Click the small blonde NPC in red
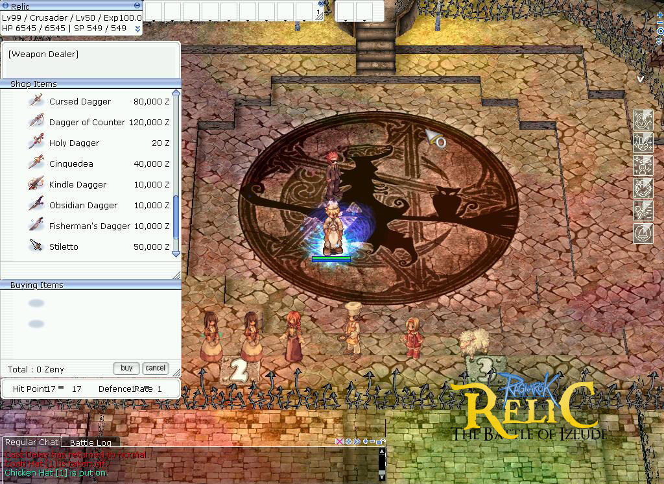Viewport: 664px width, 484px height. (x=412, y=338)
